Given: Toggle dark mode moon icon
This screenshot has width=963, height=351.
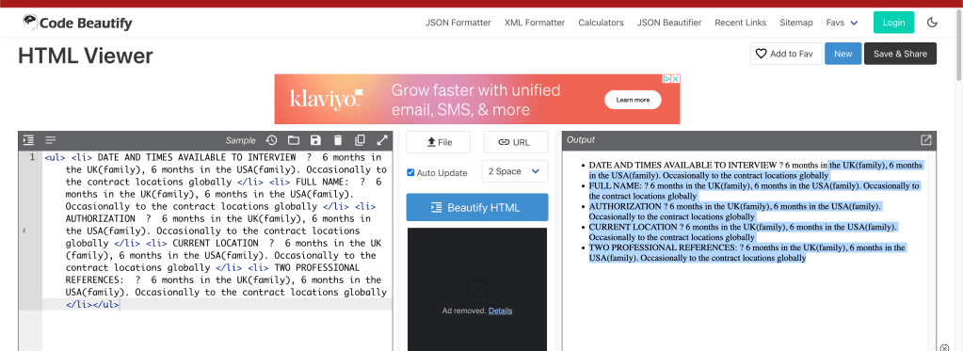Looking at the screenshot, I should [x=932, y=23].
